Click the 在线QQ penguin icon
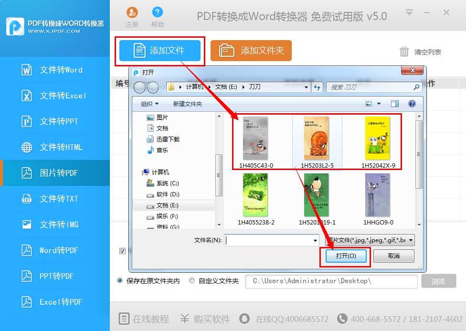 pos(244,319)
